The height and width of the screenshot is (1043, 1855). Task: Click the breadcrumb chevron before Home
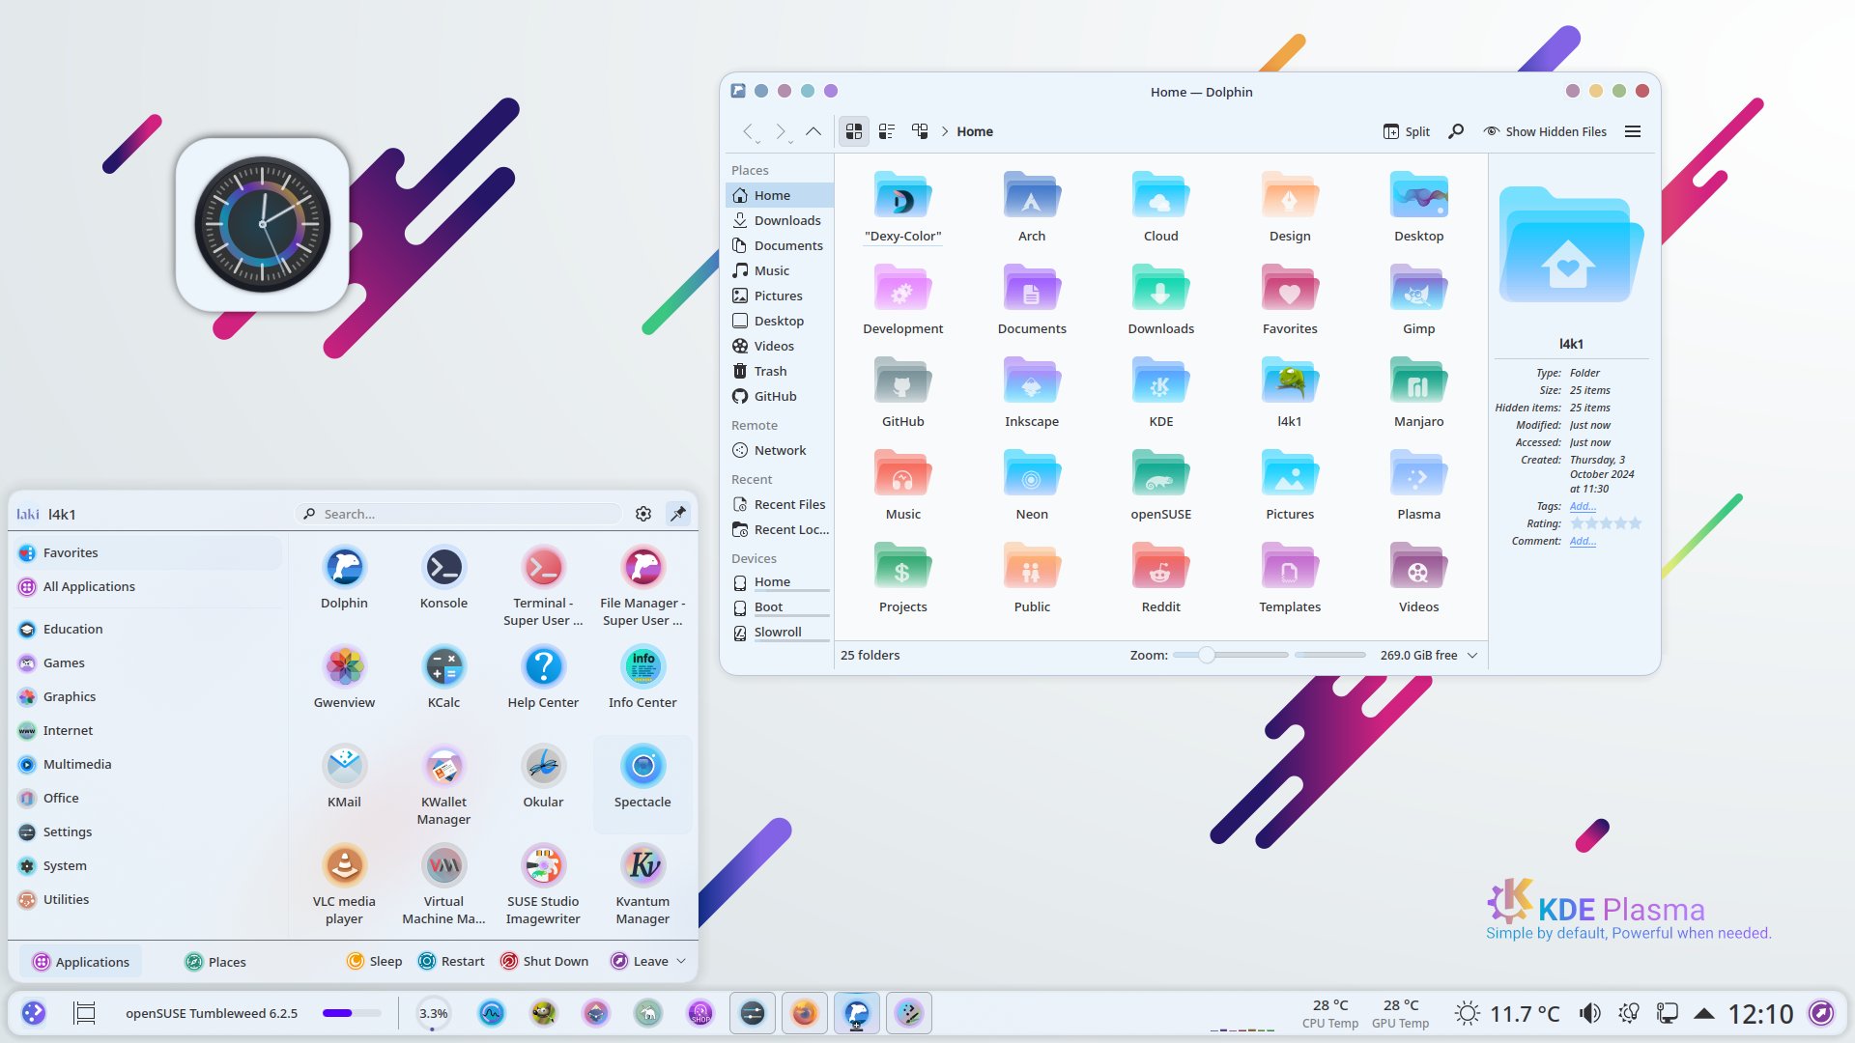(x=945, y=131)
